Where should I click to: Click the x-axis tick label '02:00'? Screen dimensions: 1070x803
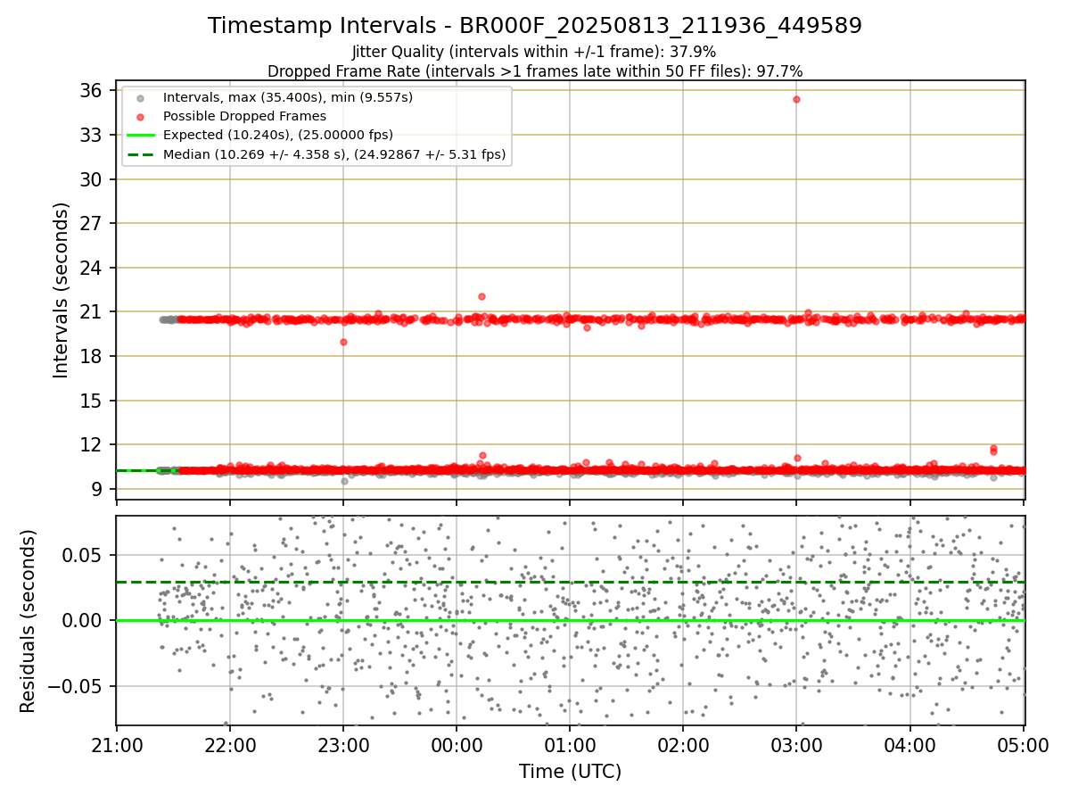pos(683,747)
